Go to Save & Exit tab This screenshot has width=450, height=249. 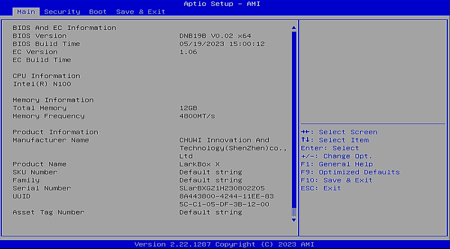[x=141, y=12]
